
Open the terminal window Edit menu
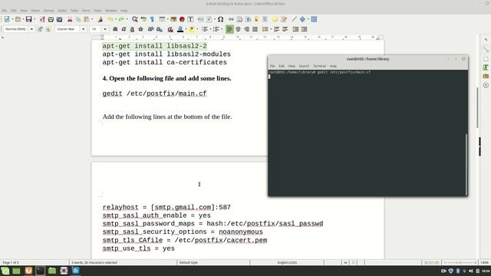click(x=282, y=66)
